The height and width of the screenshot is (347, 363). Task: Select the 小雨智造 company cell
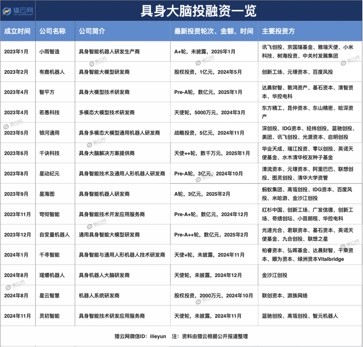[55, 51]
